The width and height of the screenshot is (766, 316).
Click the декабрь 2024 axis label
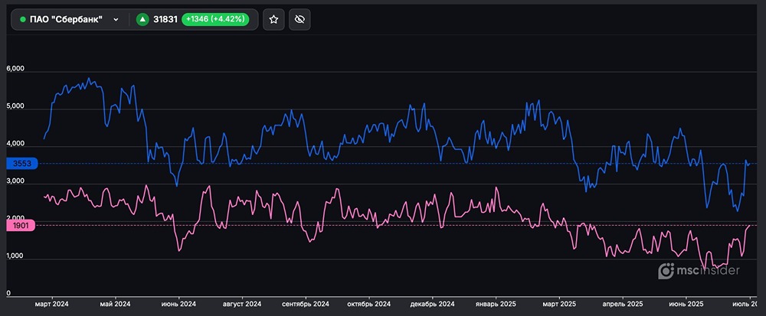pos(434,304)
